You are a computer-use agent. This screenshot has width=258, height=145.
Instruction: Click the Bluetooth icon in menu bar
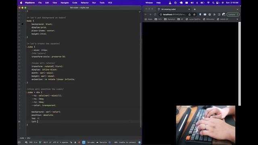click(197, 3)
